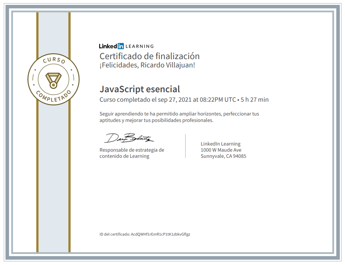The width and height of the screenshot is (345, 265).
Task: Select the "Certificado de finalización" heading
Action: click(x=149, y=56)
